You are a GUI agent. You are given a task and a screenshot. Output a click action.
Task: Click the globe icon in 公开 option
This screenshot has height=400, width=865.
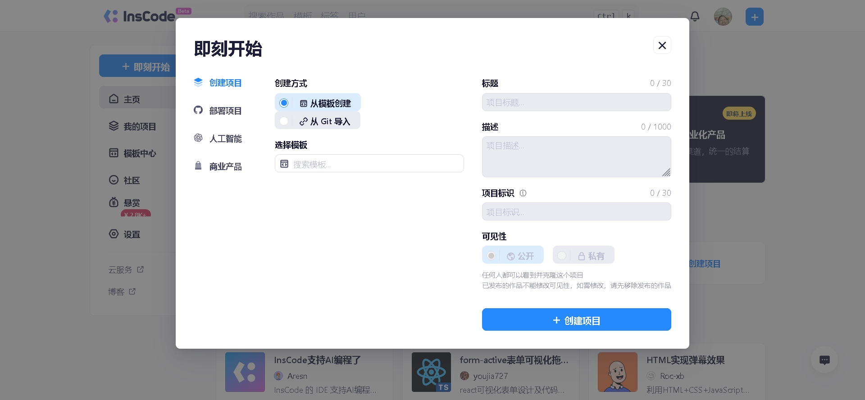(x=511, y=256)
